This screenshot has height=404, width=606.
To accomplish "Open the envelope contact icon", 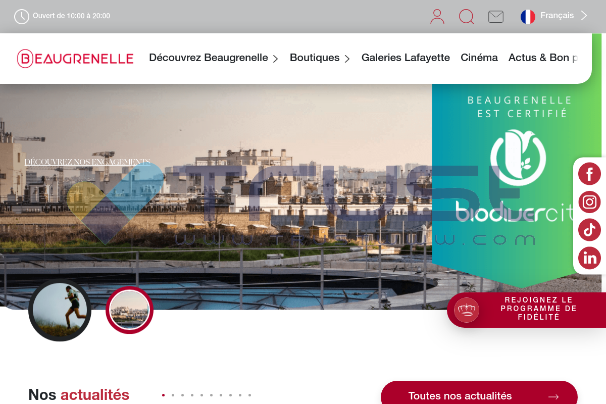I will pos(496,17).
